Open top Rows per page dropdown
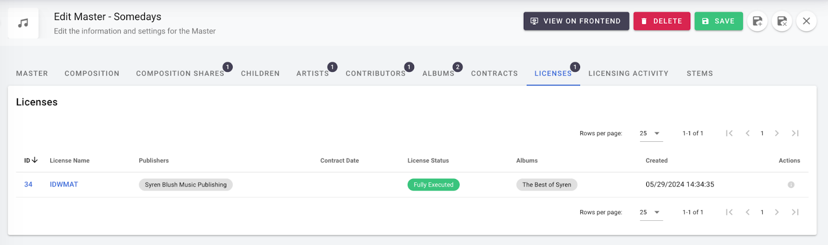828x245 pixels. 650,133
